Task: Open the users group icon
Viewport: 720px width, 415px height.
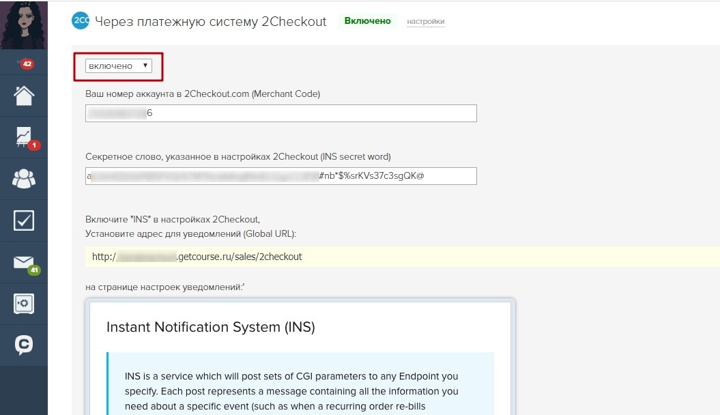Action: pyautogui.click(x=24, y=179)
